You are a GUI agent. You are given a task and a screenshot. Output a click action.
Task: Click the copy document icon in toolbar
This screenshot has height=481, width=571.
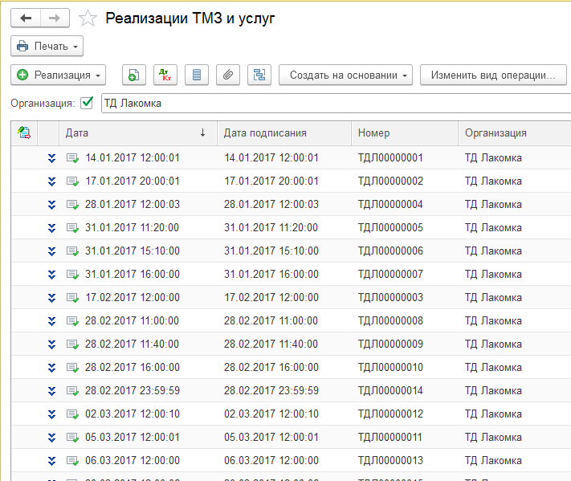coord(133,75)
